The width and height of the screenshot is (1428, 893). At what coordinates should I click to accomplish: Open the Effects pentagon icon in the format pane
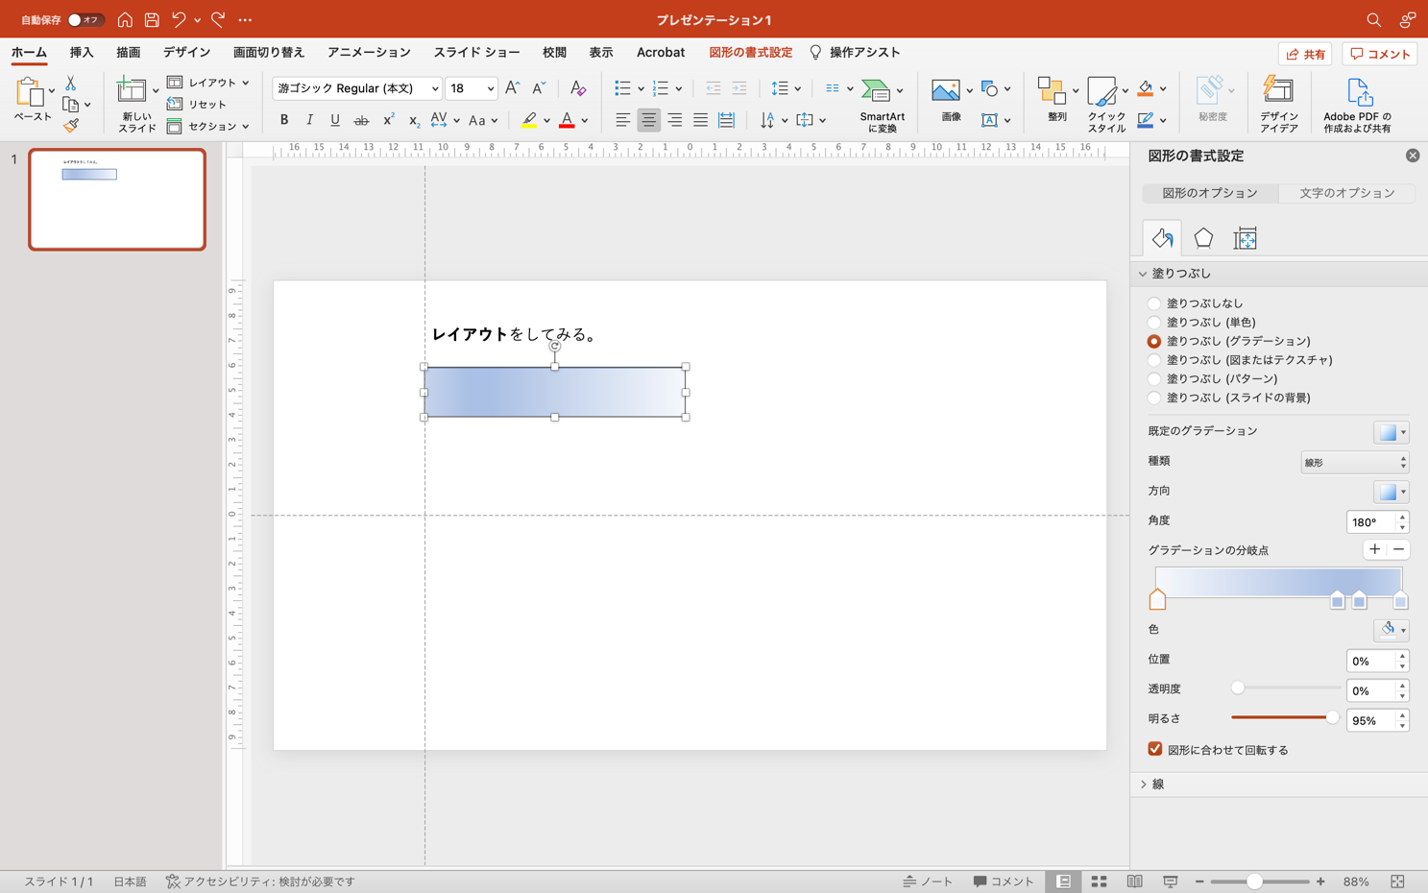1203,238
